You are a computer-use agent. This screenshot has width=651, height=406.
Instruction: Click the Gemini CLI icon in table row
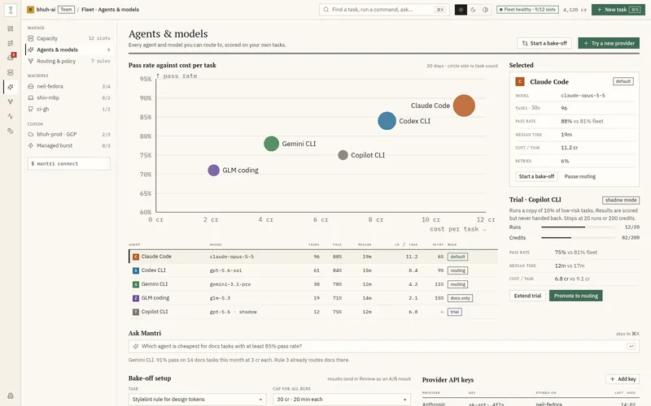(x=135, y=284)
